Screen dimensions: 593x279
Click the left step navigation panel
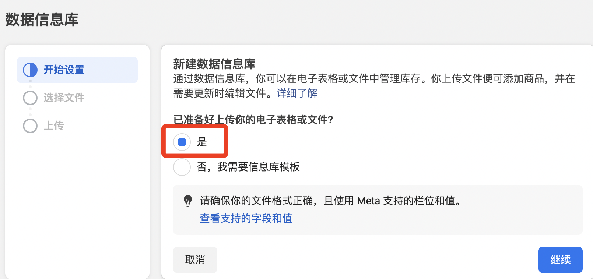coord(77,162)
